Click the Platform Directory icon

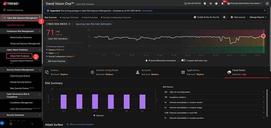(x=5, y=10)
